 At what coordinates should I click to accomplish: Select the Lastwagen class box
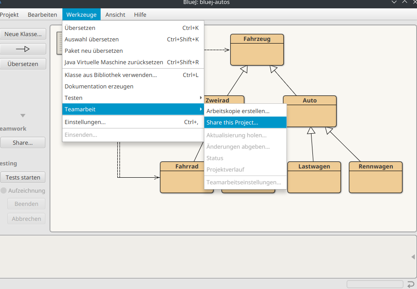[314, 177]
